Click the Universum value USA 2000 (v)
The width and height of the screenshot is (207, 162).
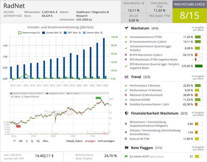click(x=84, y=20)
